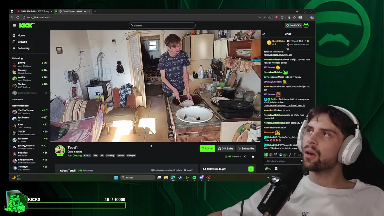Open galaxy_esports recommended channel

coord(30,147)
